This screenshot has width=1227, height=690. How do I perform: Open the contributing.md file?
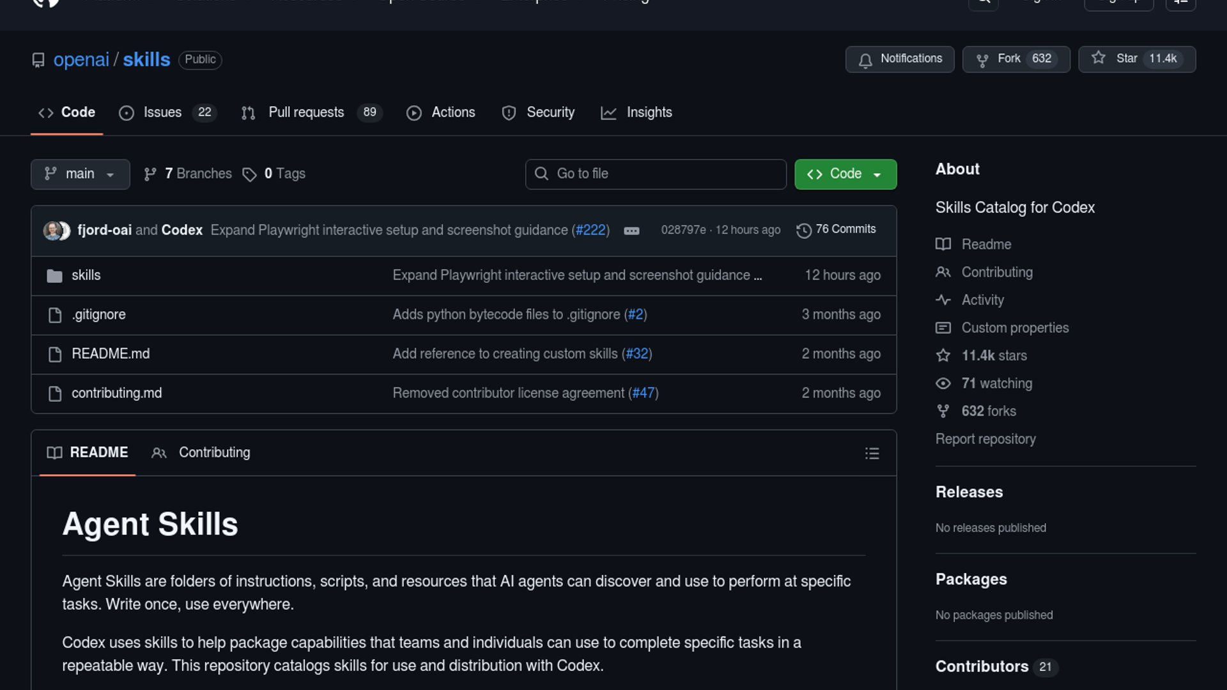116,393
